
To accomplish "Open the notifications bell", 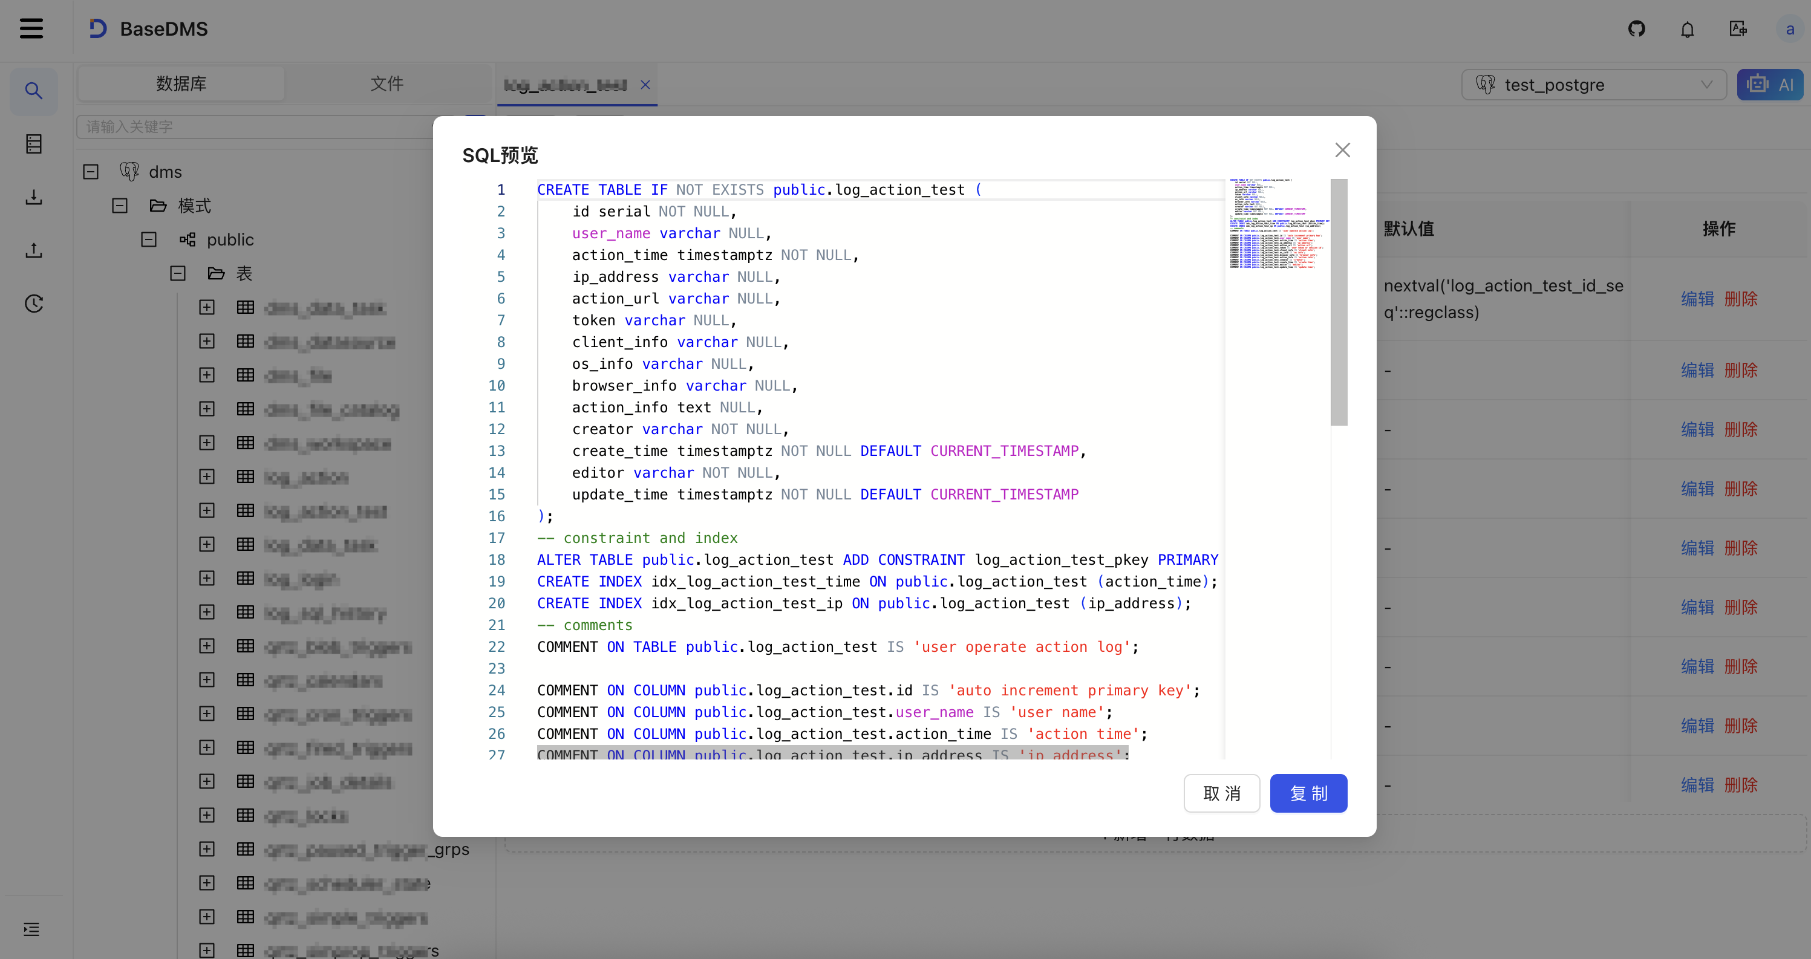I will point(1687,29).
